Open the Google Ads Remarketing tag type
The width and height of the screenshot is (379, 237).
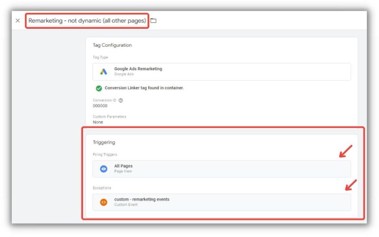pyautogui.click(x=138, y=69)
